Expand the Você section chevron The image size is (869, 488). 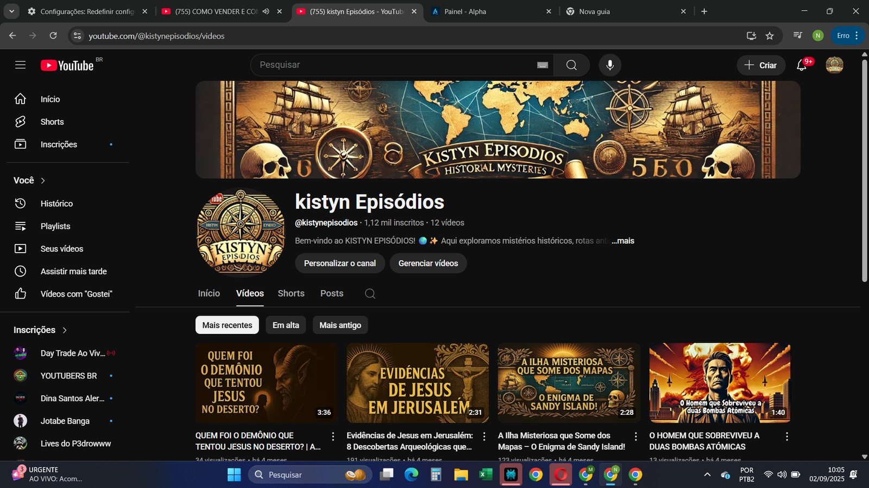coord(43,181)
